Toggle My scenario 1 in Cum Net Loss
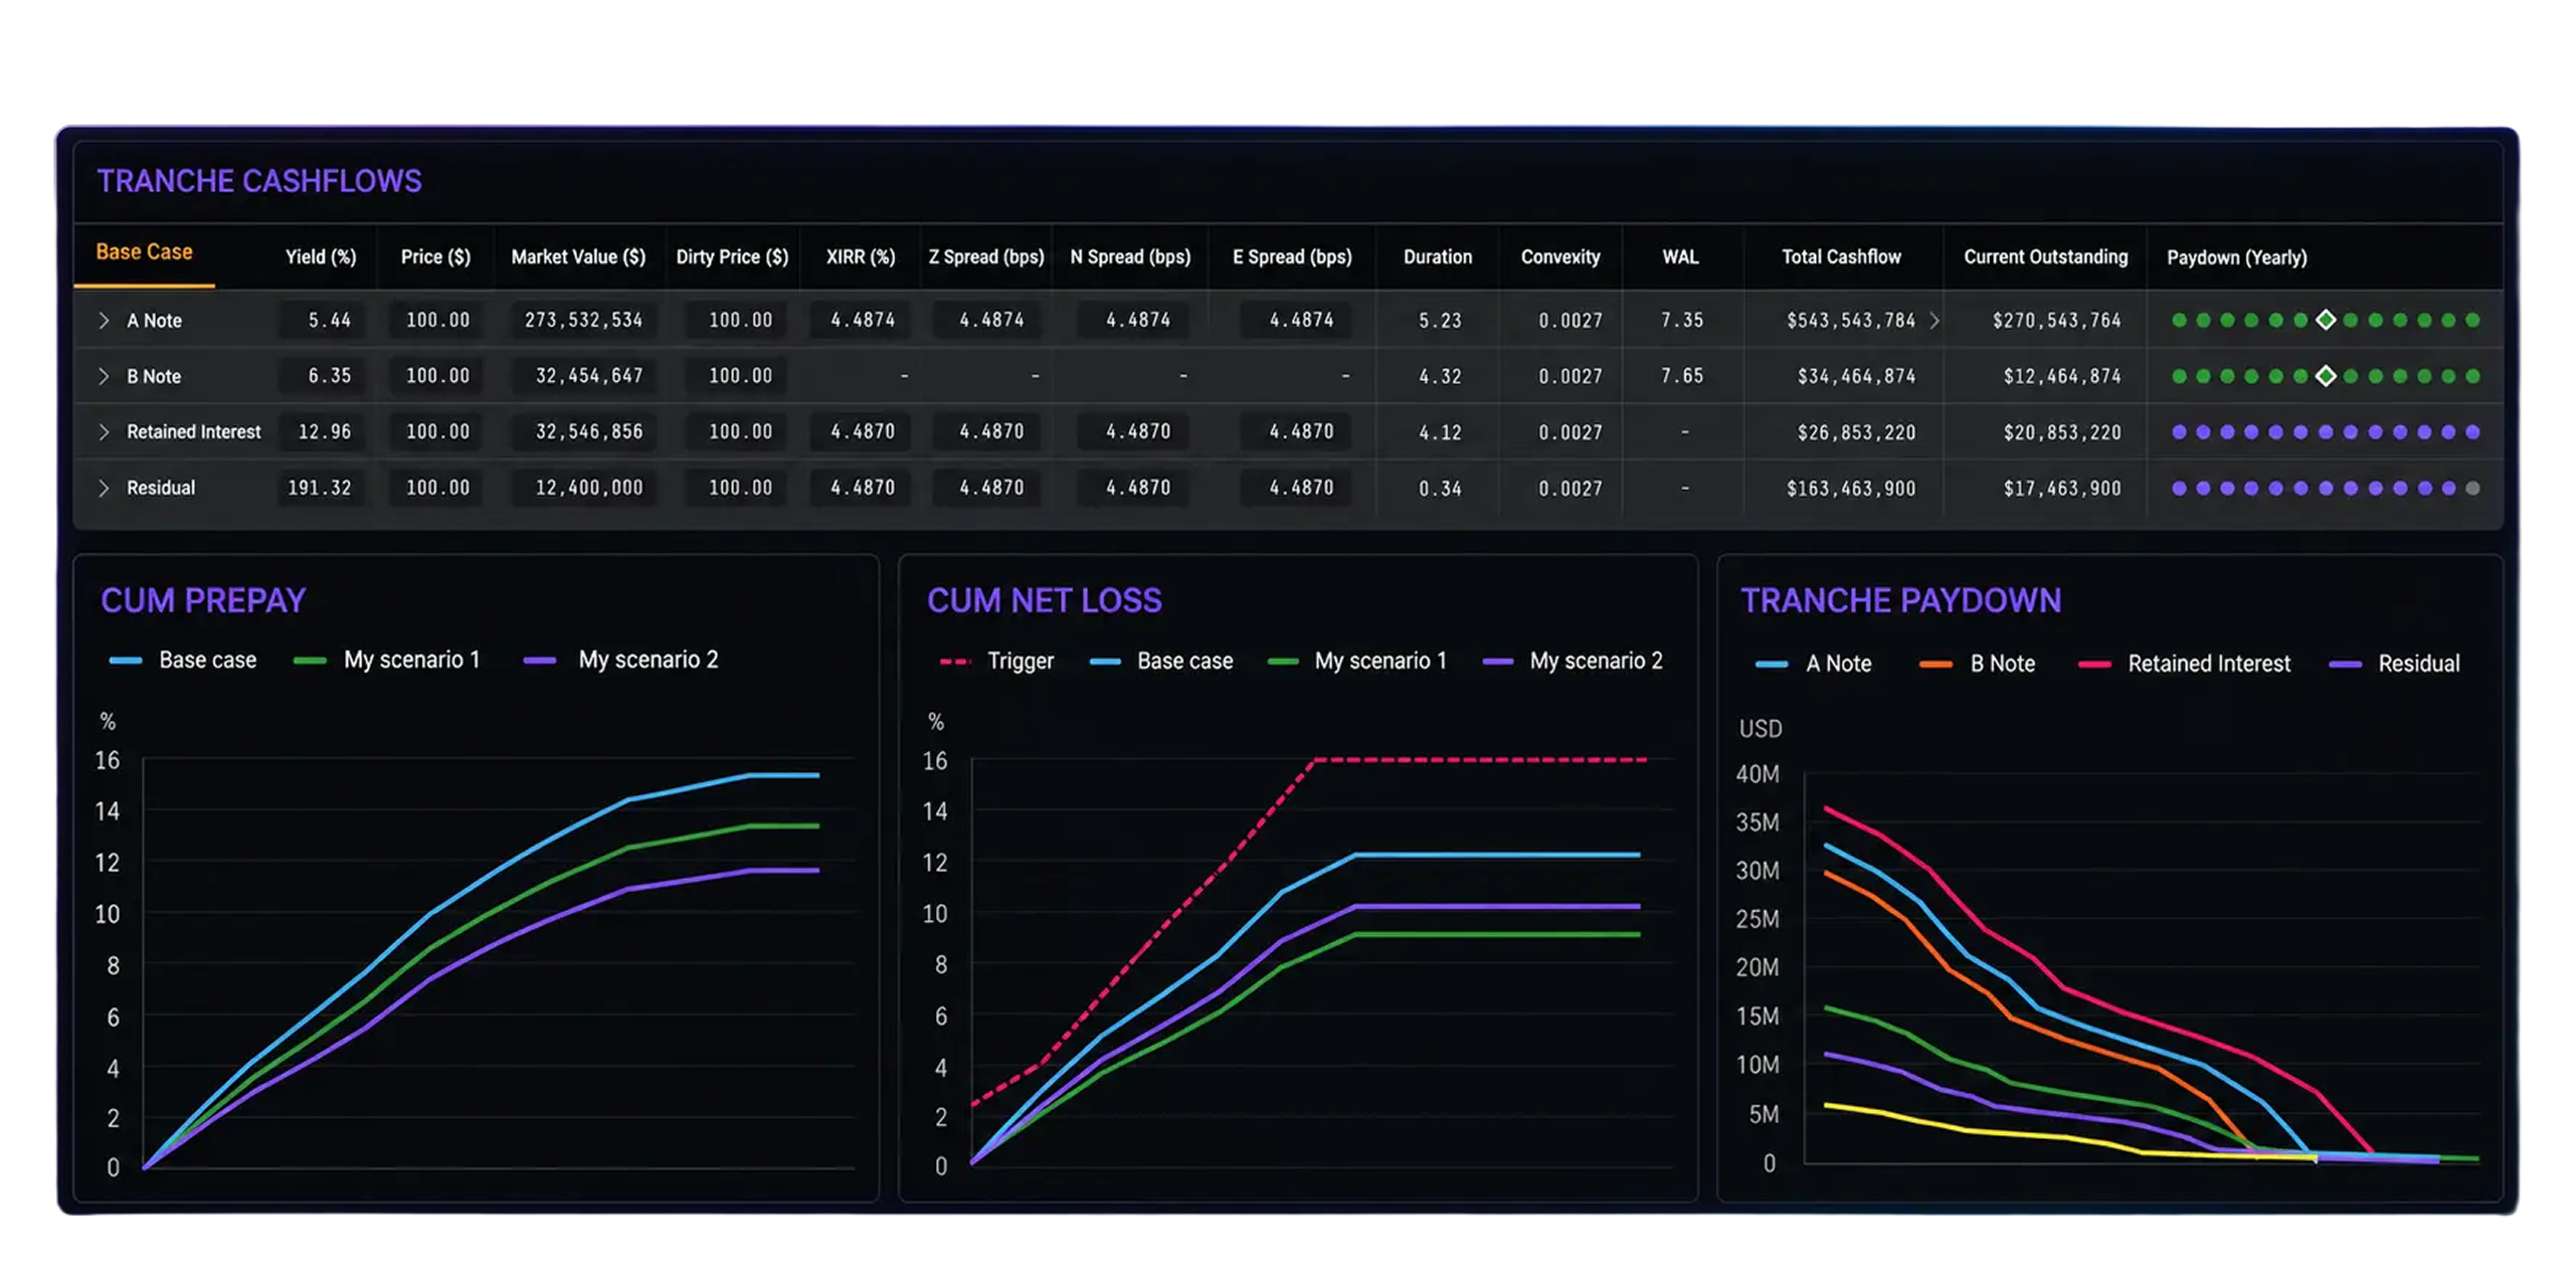Viewport: 2576px width, 1288px height. (x=1357, y=661)
